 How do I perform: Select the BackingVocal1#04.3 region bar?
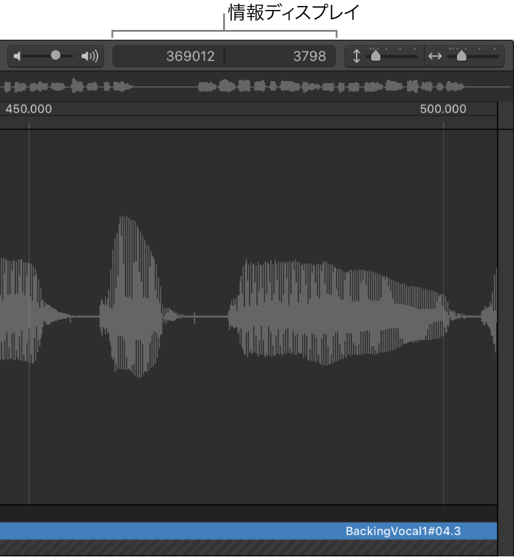click(248, 531)
